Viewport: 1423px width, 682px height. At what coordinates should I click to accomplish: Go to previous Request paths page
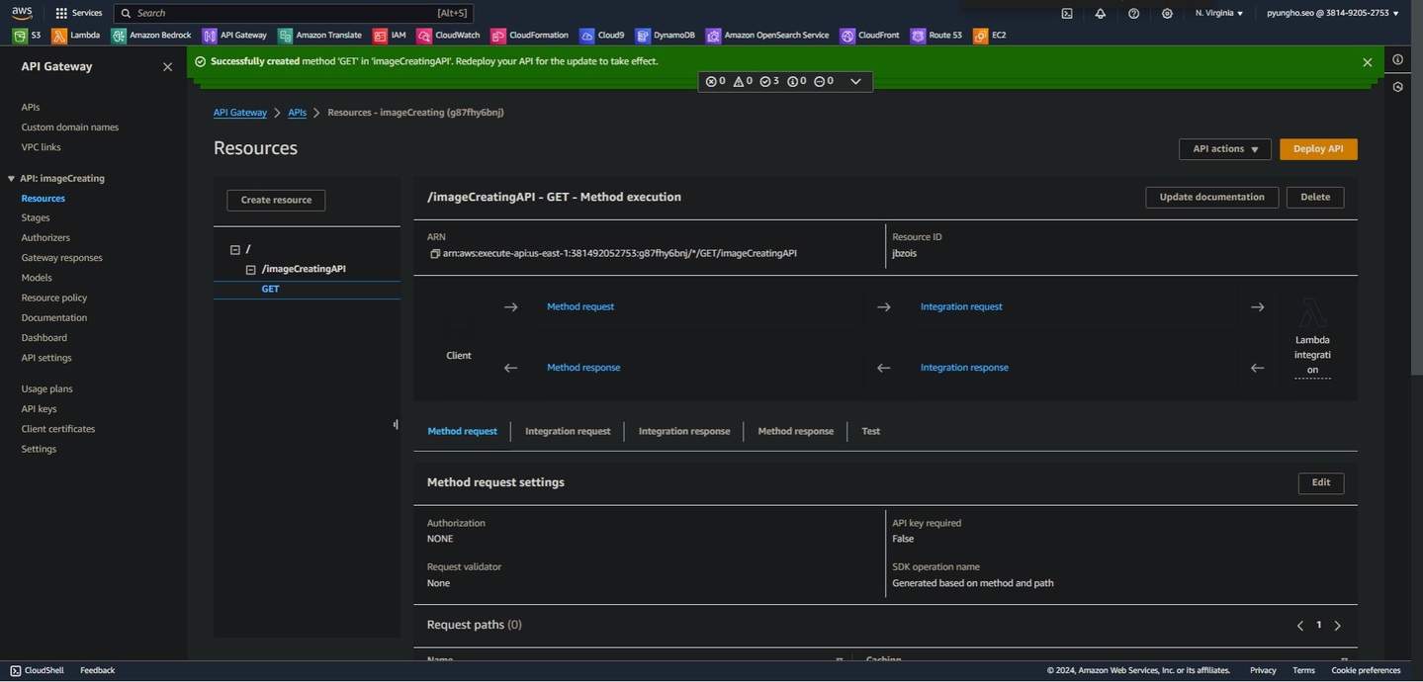click(x=1300, y=626)
